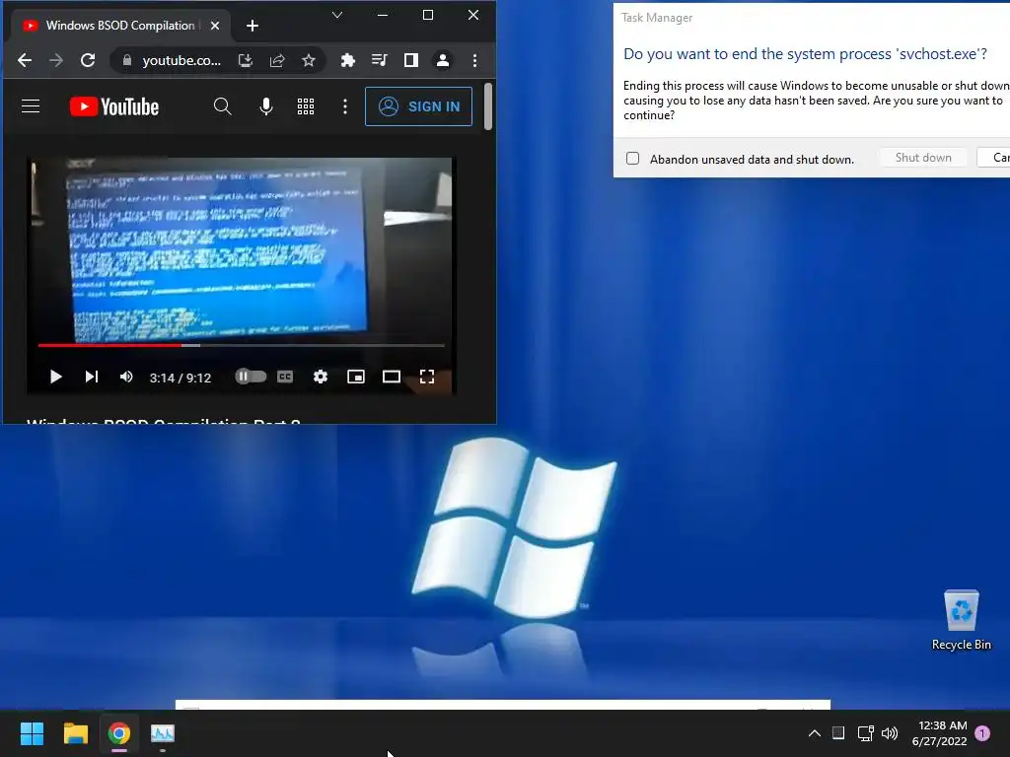Click the Task Manager taskbar icon
Screen dimensions: 1010x757
point(163,733)
